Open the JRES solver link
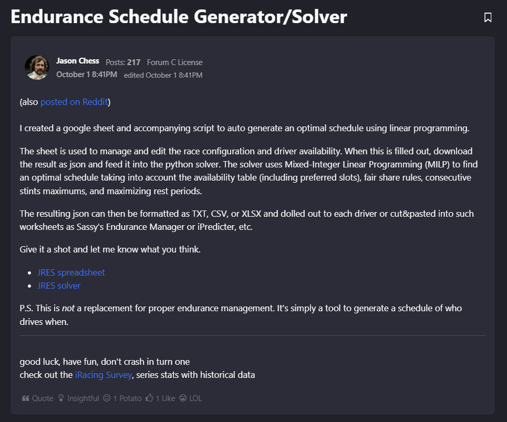507x422 pixels. pos(59,286)
